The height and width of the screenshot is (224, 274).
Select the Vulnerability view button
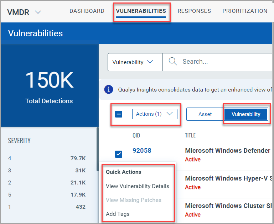tap(246, 114)
